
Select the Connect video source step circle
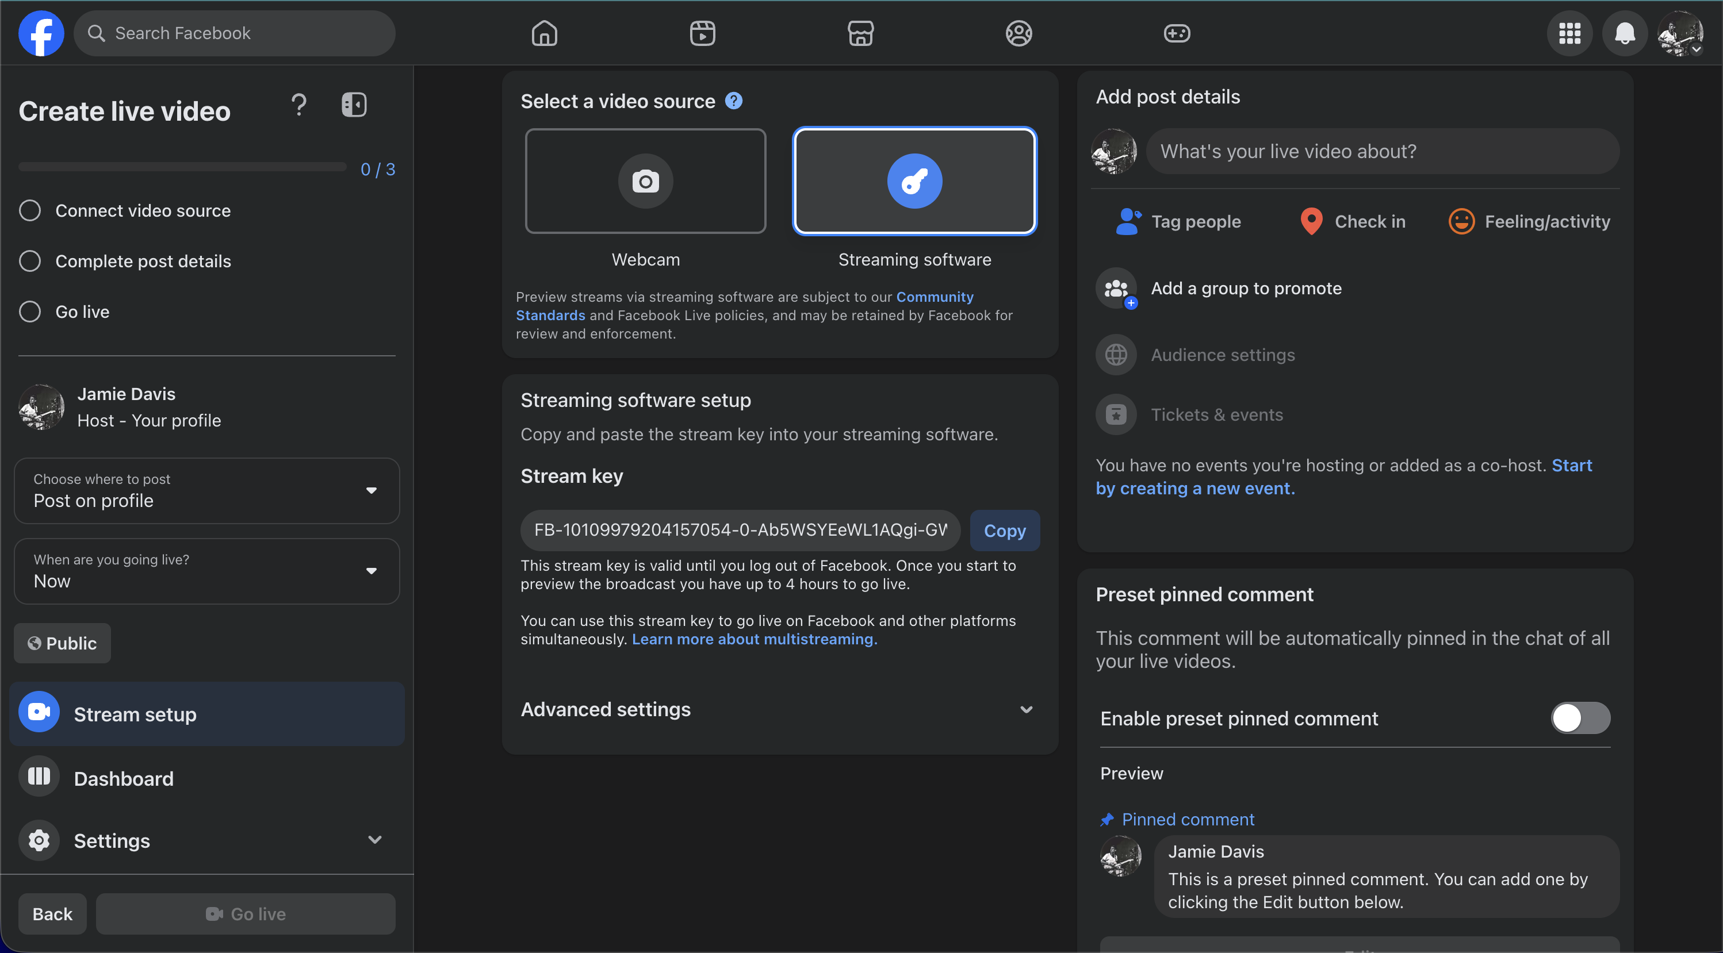29,210
